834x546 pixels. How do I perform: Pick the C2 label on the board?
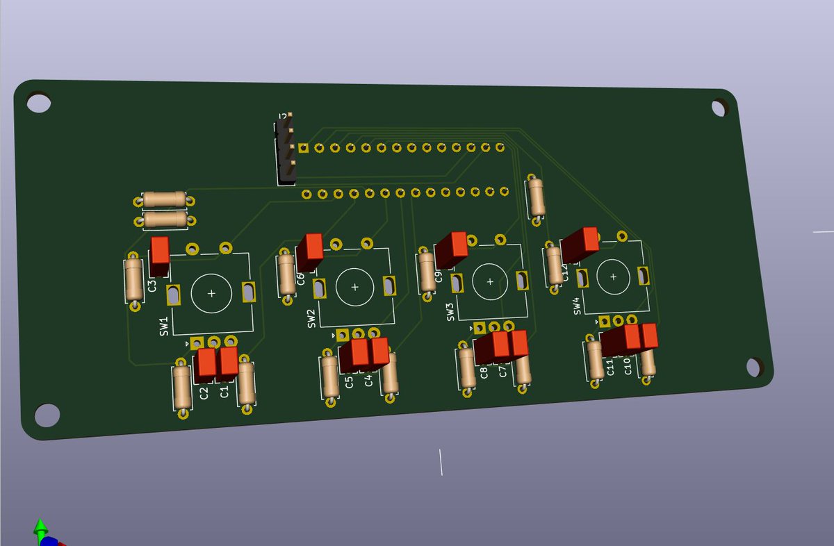[204, 392]
